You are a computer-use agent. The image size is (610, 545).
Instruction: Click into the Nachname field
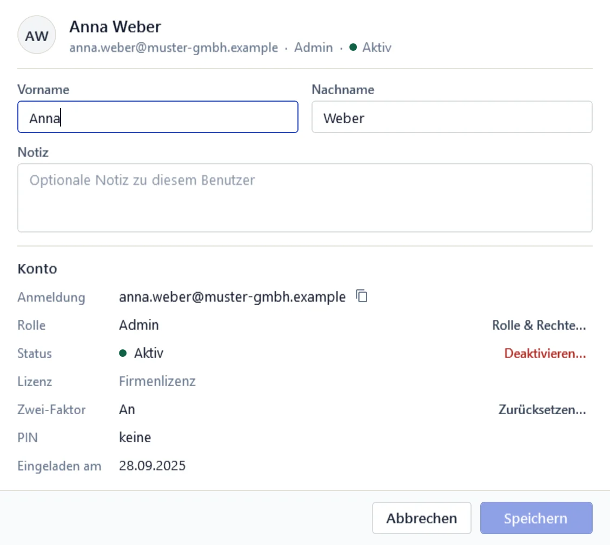[x=452, y=117]
